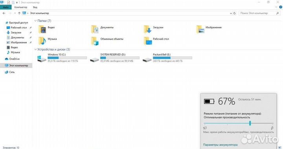Click the search field Поиск: Этот компьютер

click(x=259, y=13)
